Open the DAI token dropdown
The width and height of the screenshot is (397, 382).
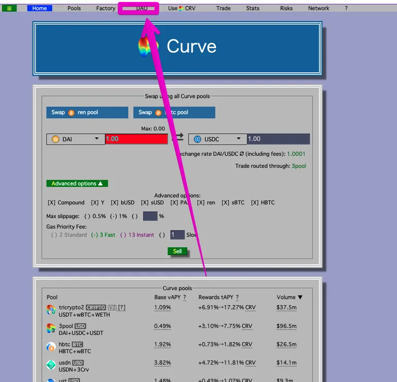[75, 139]
